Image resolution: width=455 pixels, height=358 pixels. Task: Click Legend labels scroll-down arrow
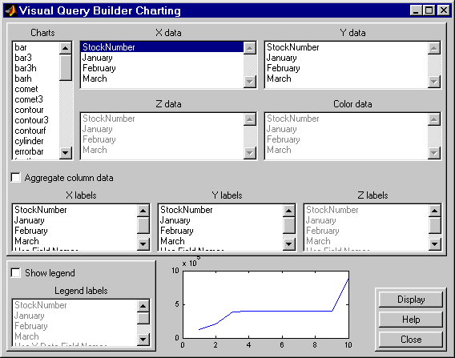(143, 339)
